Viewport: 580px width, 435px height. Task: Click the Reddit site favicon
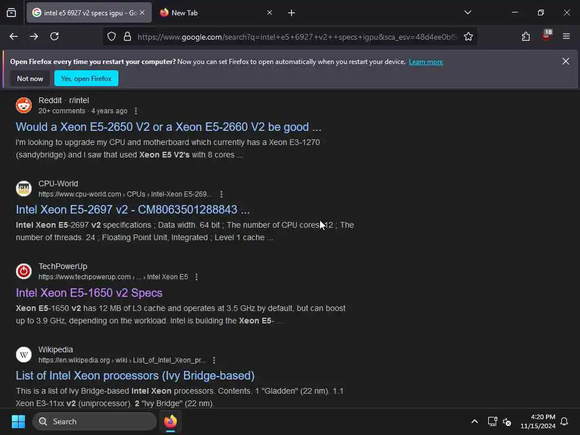(24, 105)
